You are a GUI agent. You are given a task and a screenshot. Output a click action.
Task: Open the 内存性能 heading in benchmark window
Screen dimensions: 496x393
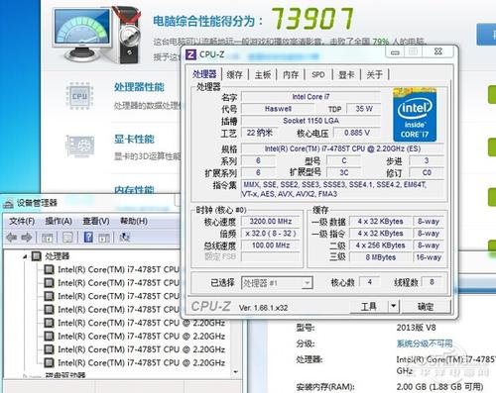pos(134,189)
